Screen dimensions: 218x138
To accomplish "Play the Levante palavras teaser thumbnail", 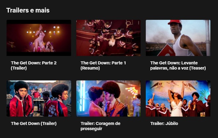I will (x=178, y=38).
